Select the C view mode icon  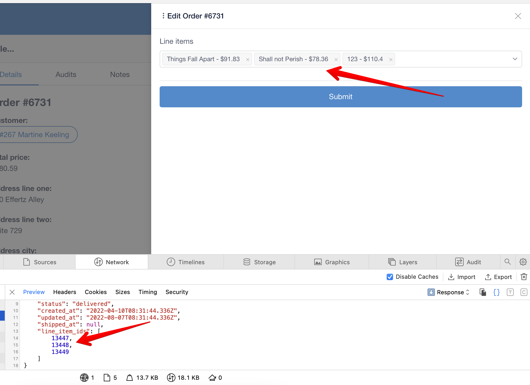point(524,292)
